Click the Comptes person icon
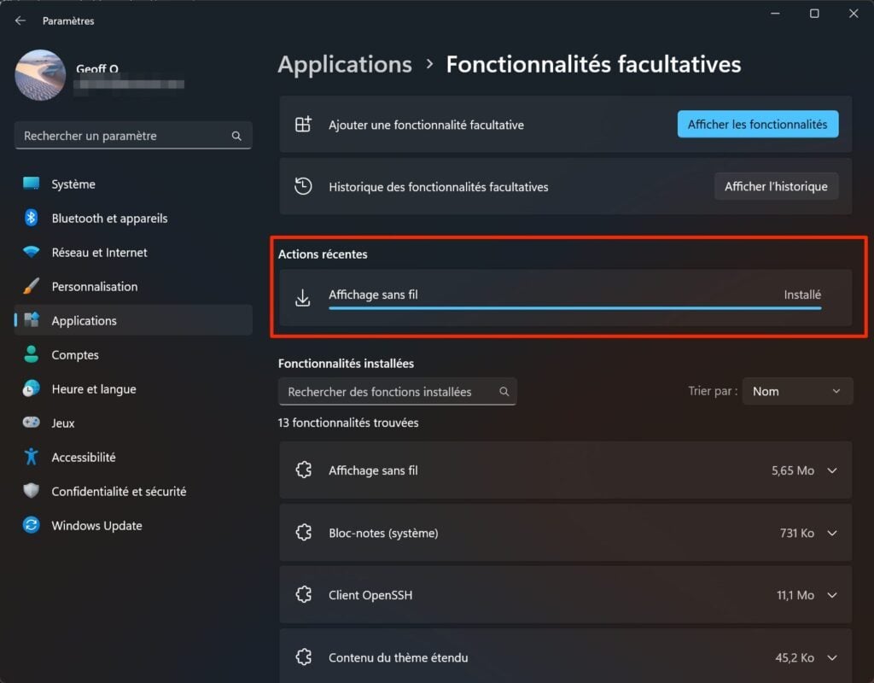Image resolution: width=874 pixels, height=683 pixels. [x=32, y=354]
